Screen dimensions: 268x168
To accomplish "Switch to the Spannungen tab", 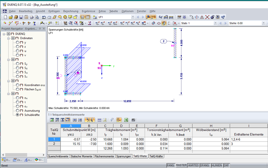I will coord(123,156).
